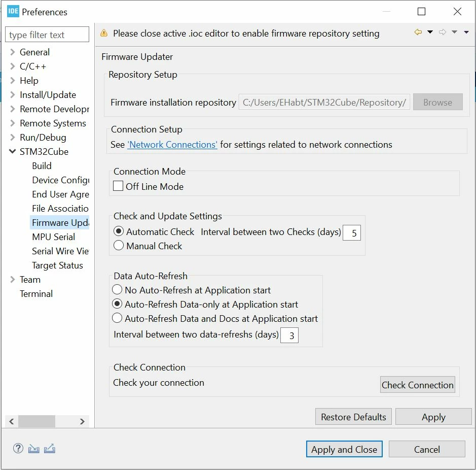Click the interval between two Checks field
Image resolution: width=476 pixels, height=470 pixels.
pos(351,232)
